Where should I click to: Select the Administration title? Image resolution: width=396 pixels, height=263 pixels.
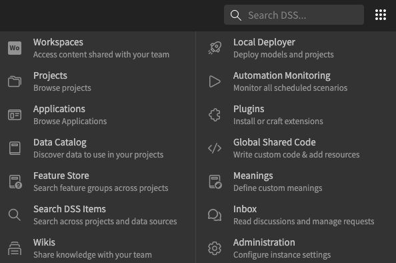click(x=264, y=242)
